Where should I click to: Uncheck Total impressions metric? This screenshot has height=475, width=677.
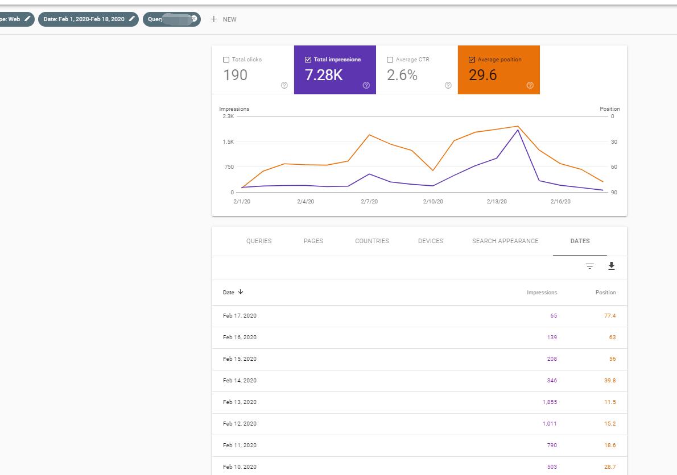click(308, 60)
